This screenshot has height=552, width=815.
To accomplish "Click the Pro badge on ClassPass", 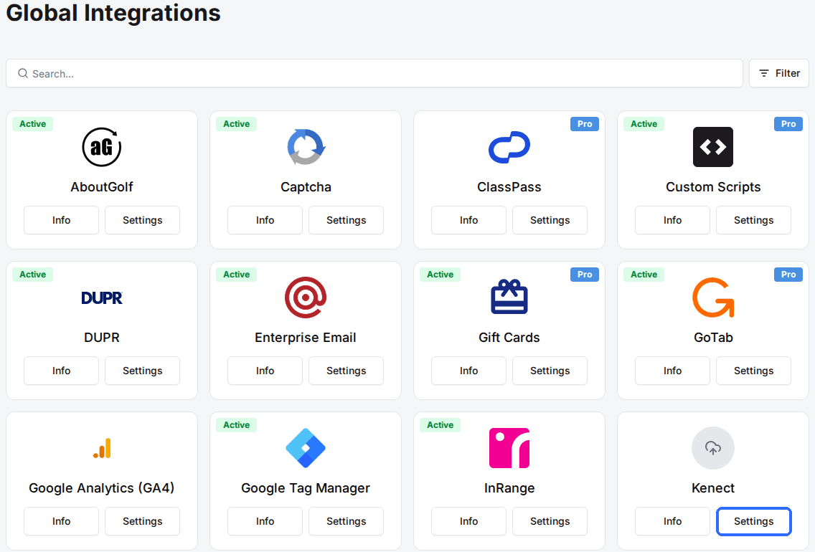I will pyautogui.click(x=585, y=124).
